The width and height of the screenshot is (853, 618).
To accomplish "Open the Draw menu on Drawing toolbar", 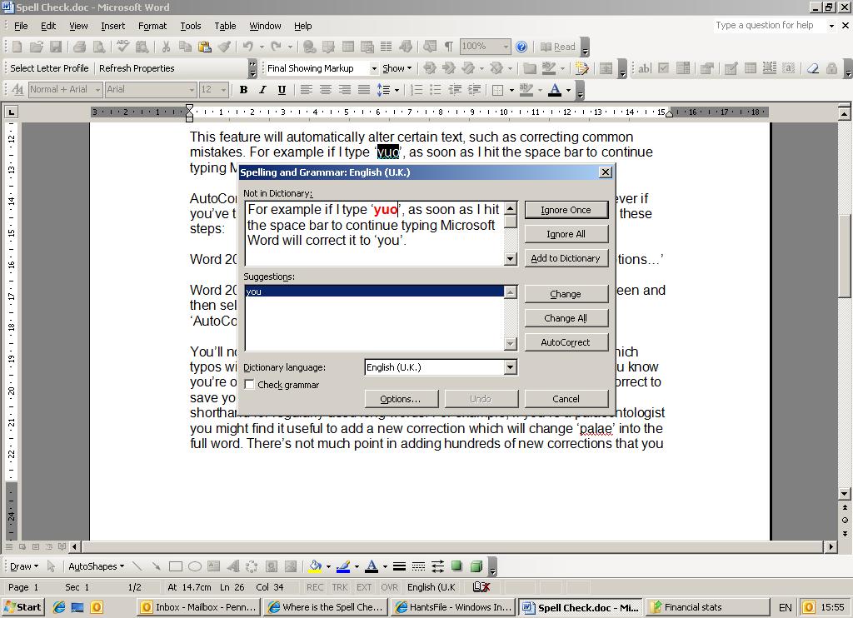I will (x=24, y=567).
